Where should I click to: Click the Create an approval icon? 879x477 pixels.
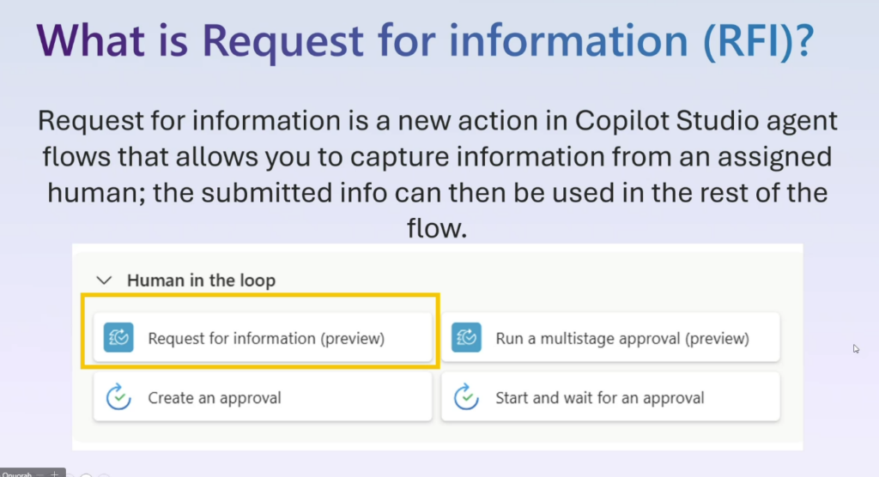(x=117, y=397)
